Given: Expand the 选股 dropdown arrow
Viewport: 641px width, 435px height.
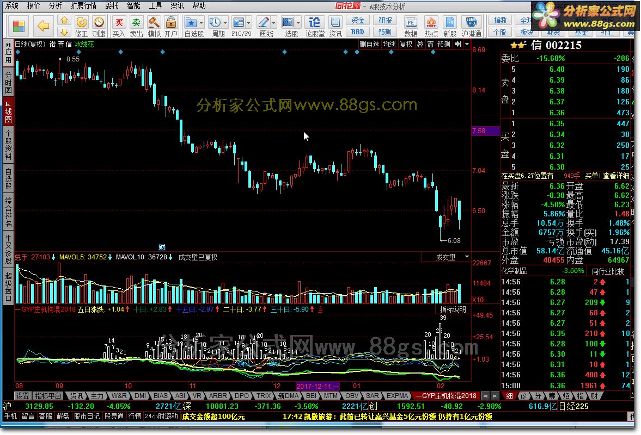Looking at the screenshot, I should (298, 23).
